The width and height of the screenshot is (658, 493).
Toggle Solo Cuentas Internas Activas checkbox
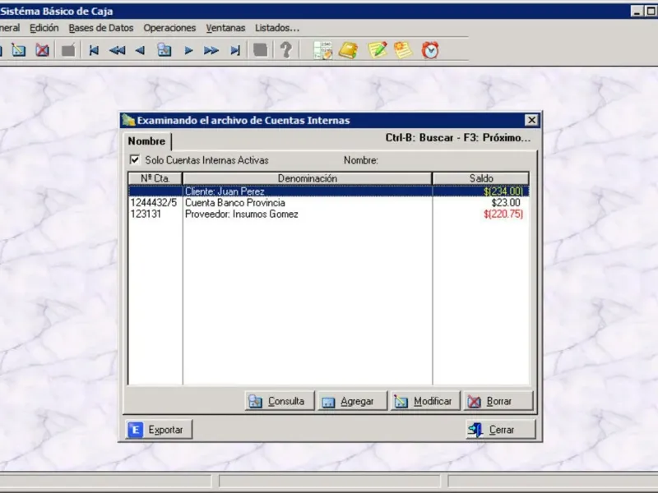tap(135, 159)
